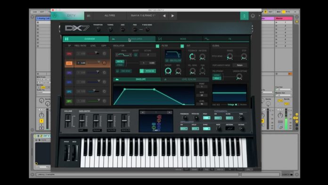This screenshot has width=328, height=185.
Task: Open the ALL TYPES preset filter
Action: click(110, 16)
